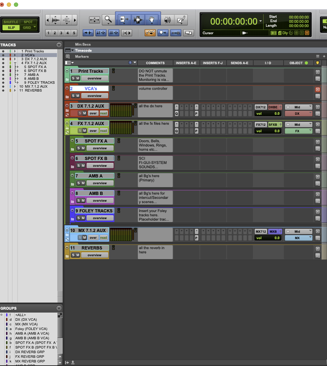The image size is (327, 366).
Task: Open the GROUPS panel menu
Action: [x=58, y=308]
